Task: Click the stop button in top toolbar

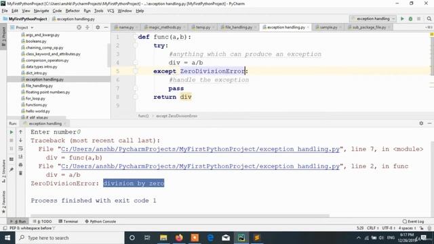Action: click(x=419, y=19)
